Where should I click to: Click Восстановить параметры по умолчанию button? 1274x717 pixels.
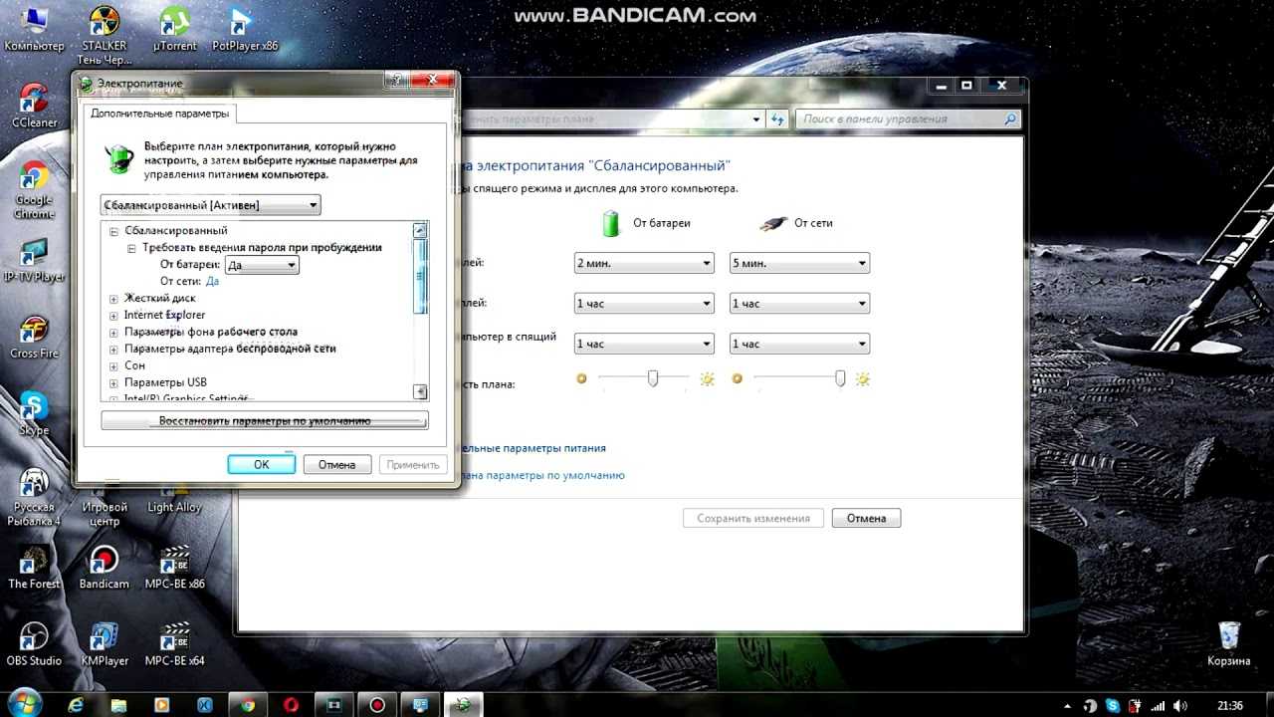265,421
